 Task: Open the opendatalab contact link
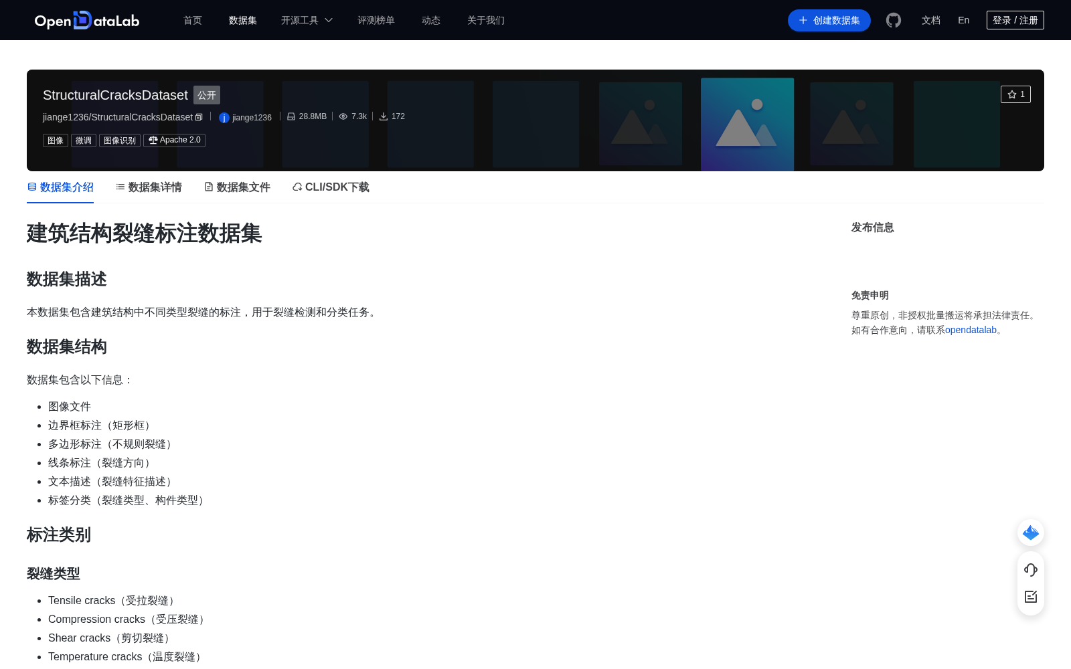(971, 330)
